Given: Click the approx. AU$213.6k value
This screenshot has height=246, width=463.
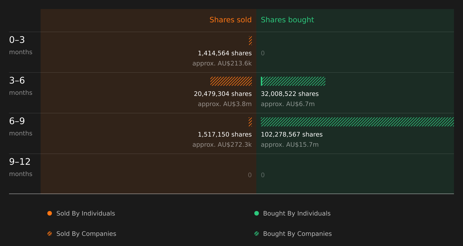Looking at the screenshot, I should [222, 63].
